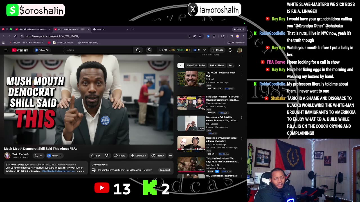This screenshot has height=202, width=360.
Task: Open options for 'Tariq Nasheed vs Man' video
Action: click(242, 159)
